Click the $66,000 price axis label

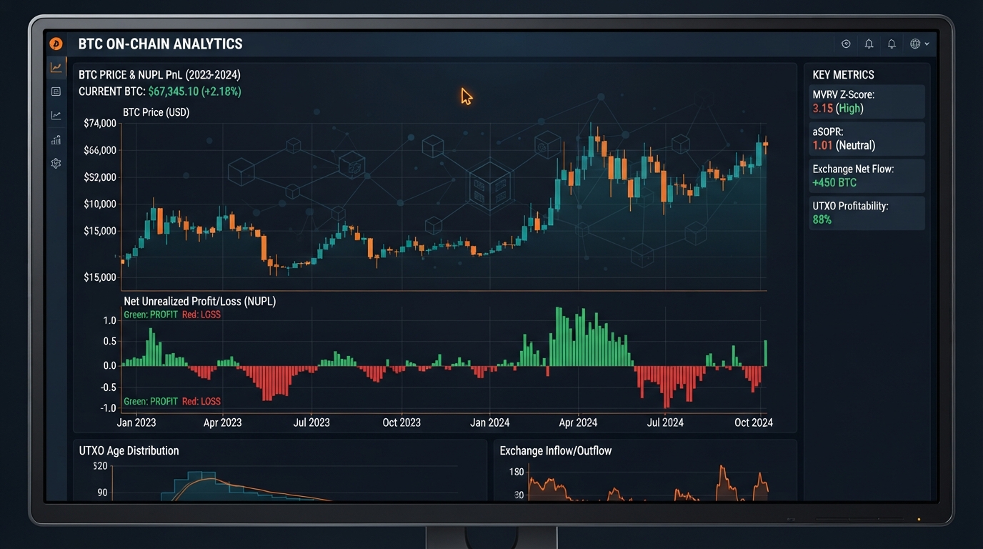point(100,150)
